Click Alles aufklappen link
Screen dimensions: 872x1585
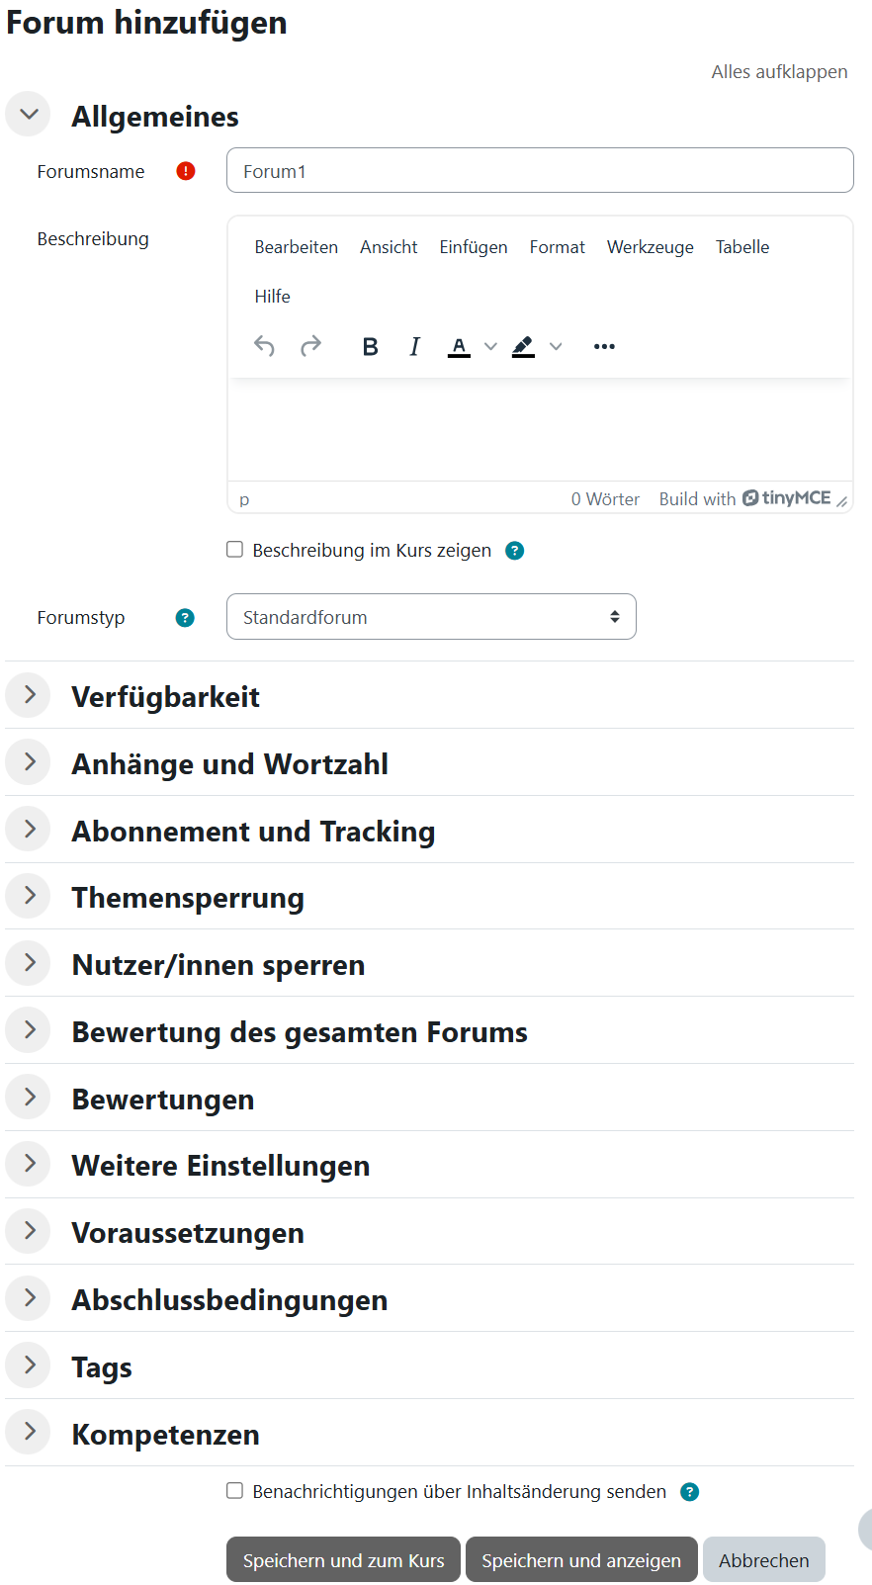point(779,72)
